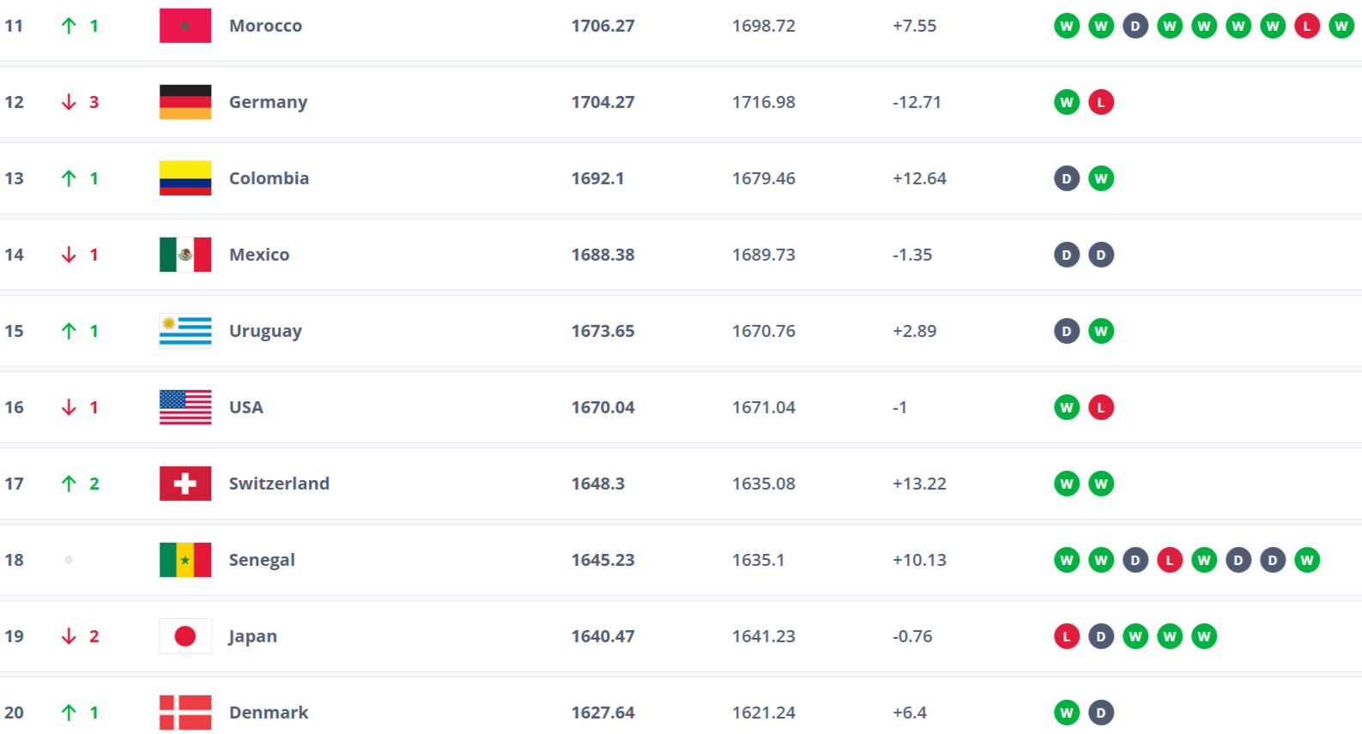
Task: Click the Switzerland flag icon
Action: [x=185, y=484]
